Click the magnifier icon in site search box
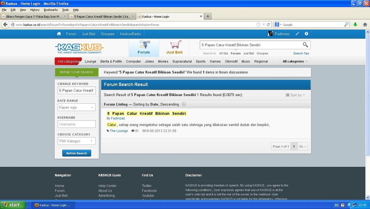 point(305,45)
